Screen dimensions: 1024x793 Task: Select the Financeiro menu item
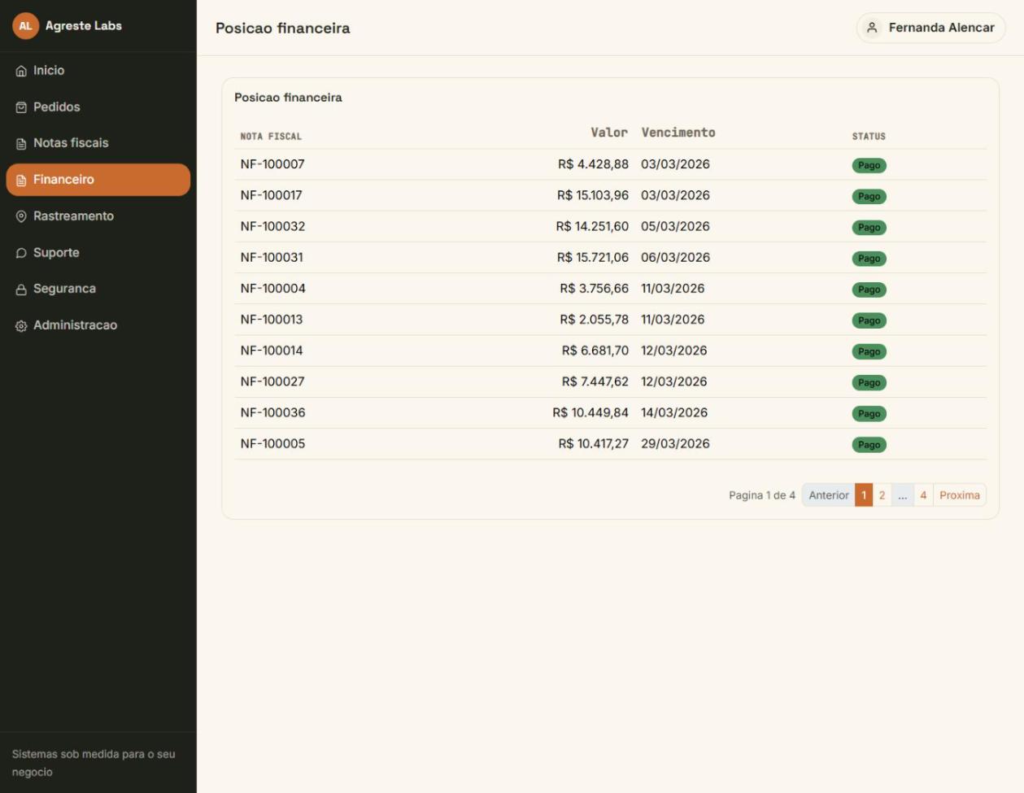[98, 180]
